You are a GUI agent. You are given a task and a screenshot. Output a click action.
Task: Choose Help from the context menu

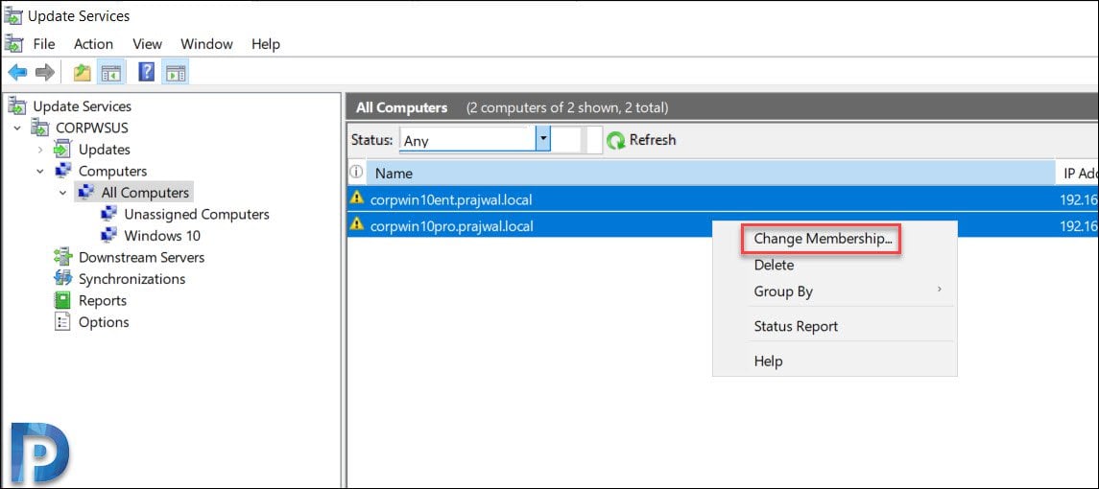[x=768, y=361]
